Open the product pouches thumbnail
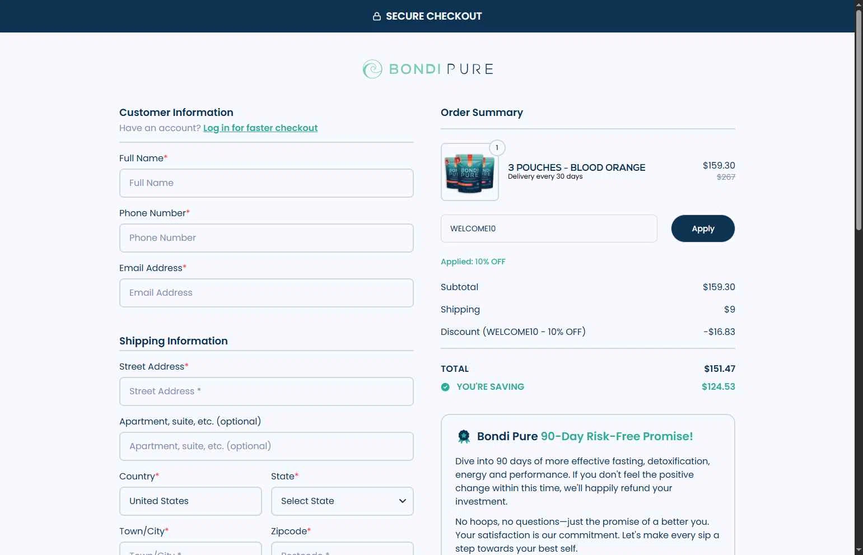 (x=470, y=172)
